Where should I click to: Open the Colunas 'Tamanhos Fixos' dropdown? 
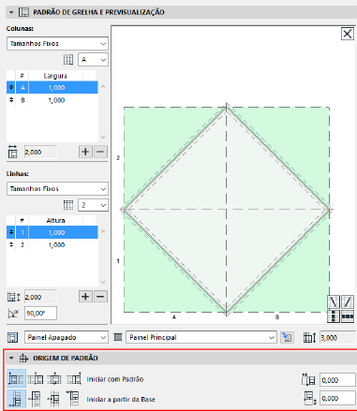[57, 44]
